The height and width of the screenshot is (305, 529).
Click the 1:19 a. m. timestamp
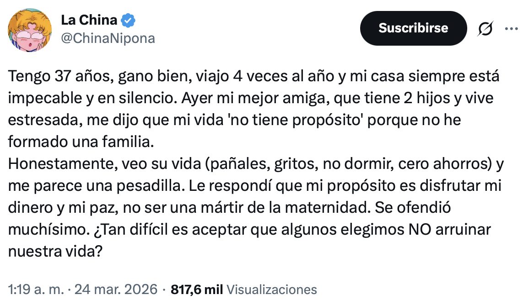pos(35,289)
